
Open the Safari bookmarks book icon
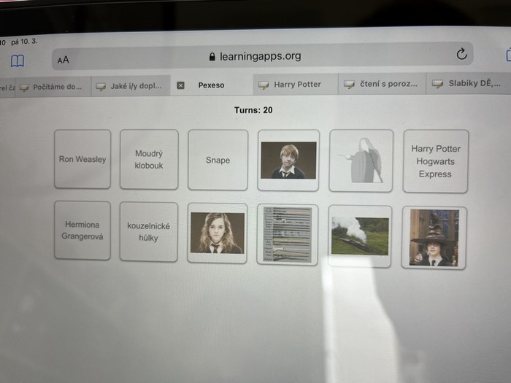point(18,60)
